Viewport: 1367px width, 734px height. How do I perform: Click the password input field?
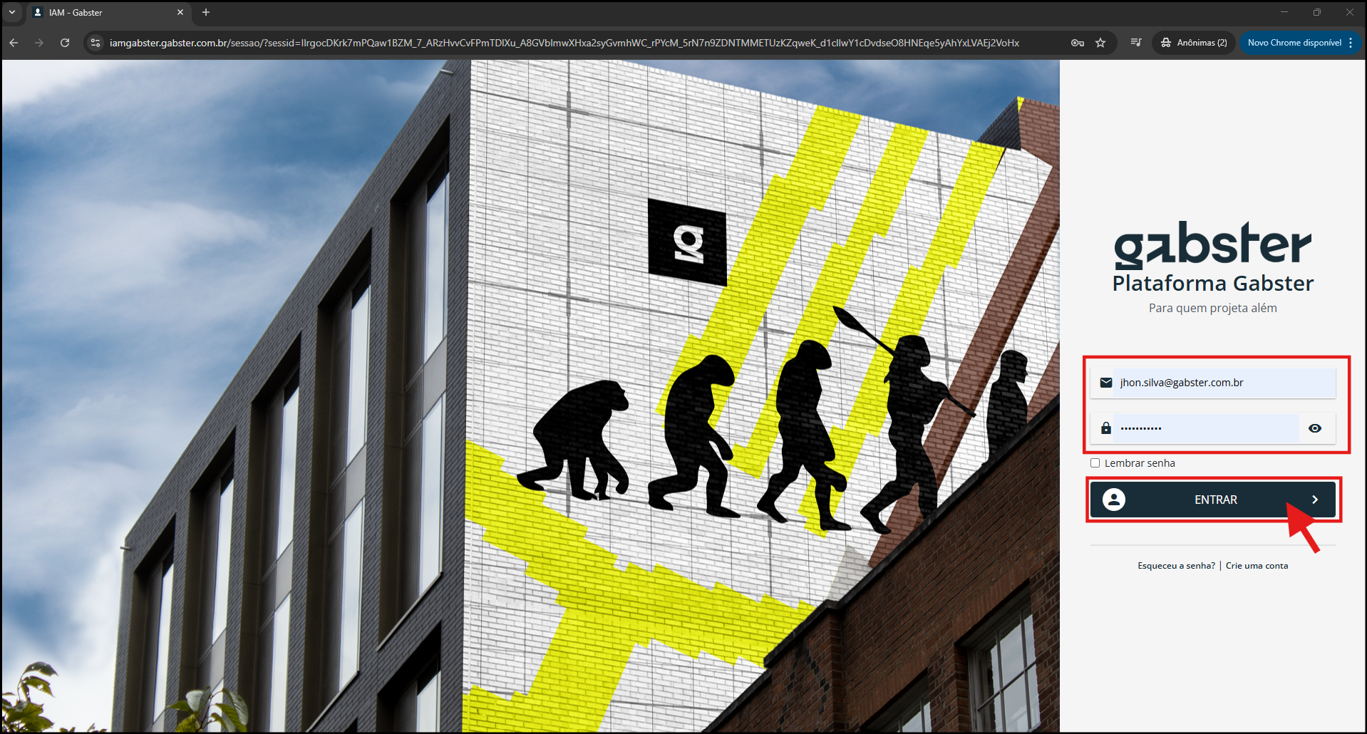[1206, 428]
